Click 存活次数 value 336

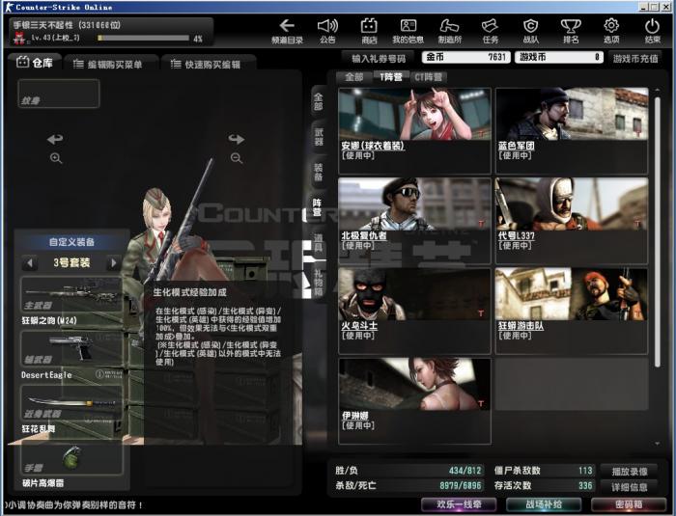click(x=585, y=485)
